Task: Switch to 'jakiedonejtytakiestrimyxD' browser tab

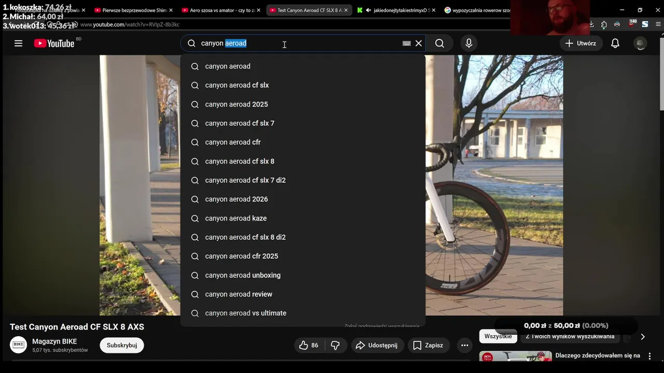Action: 397,10
